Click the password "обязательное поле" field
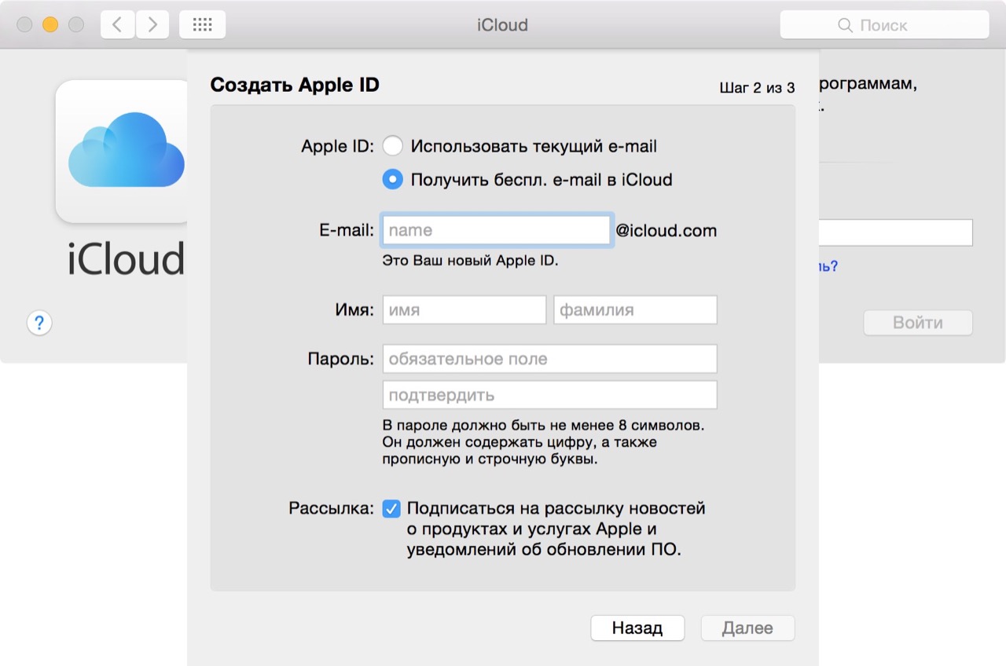This screenshot has width=1006, height=666. point(549,359)
